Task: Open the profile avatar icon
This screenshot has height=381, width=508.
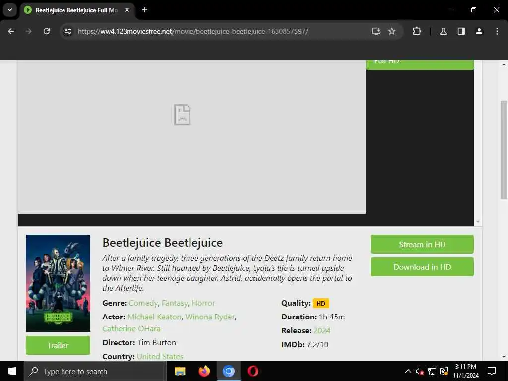Action: tap(479, 31)
